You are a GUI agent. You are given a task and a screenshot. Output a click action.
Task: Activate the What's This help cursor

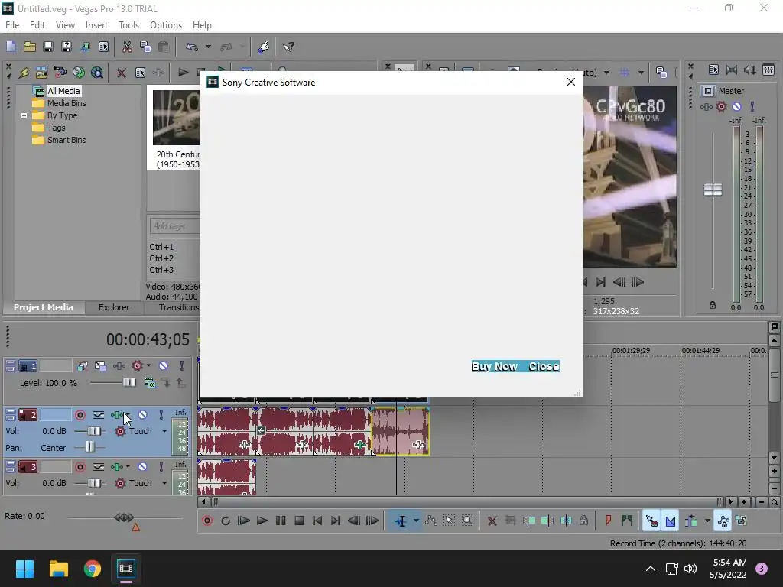(x=288, y=47)
